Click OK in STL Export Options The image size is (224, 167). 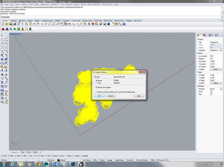[x=99, y=96]
